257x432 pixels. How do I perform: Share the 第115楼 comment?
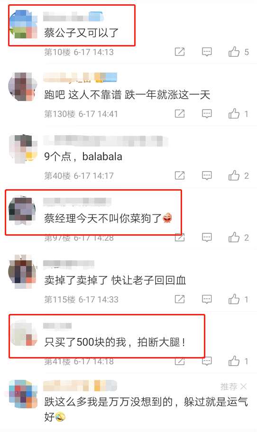(x=180, y=299)
